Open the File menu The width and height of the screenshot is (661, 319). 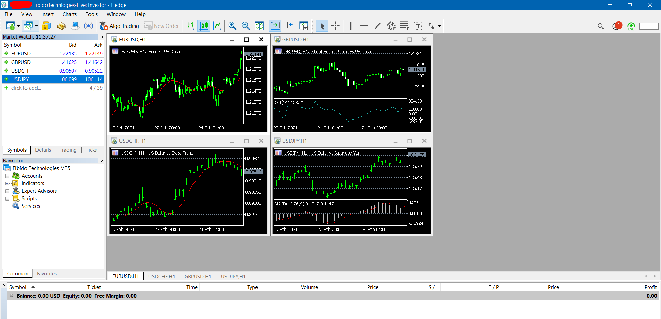pos(9,14)
